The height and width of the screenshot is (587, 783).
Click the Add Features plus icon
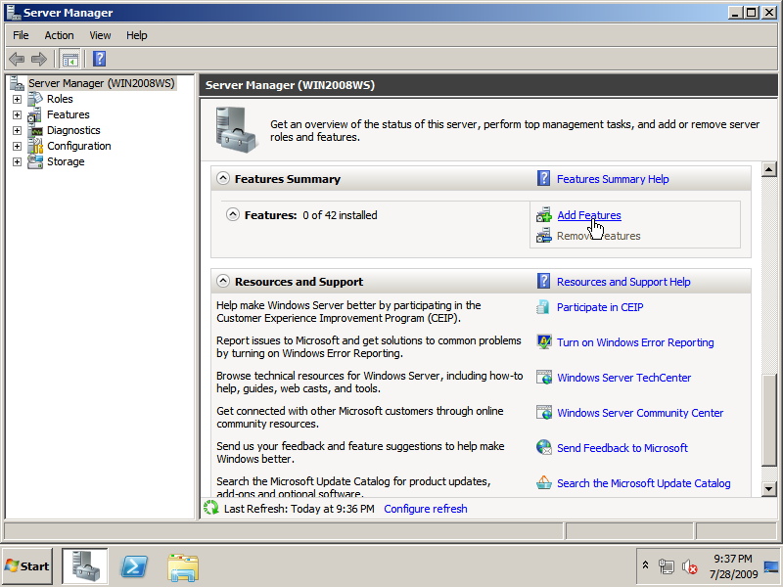(544, 215)
